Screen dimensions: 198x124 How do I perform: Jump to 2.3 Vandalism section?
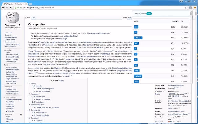point(38,102)
